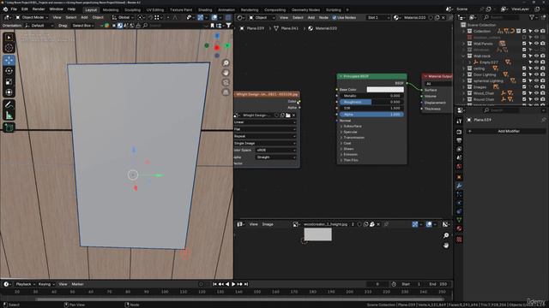Open the Modifiers wrench properties tab
The width and height of the screenshot is (549, 308).
[x=459, y=186]
